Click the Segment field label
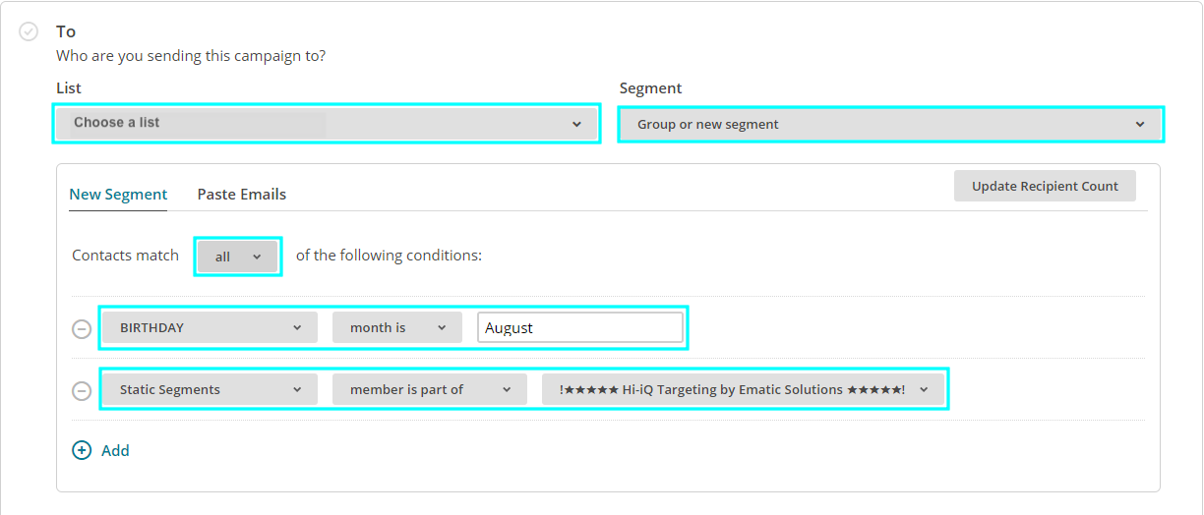The width and height of the screenshot is (1204, 515). [650, 88]
